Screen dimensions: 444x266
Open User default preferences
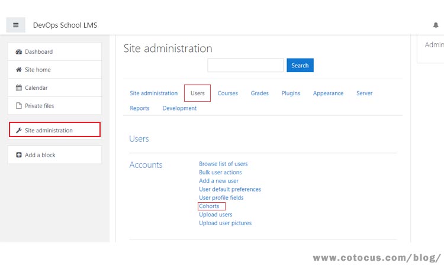pyautogui.click(x=230, y=189)
